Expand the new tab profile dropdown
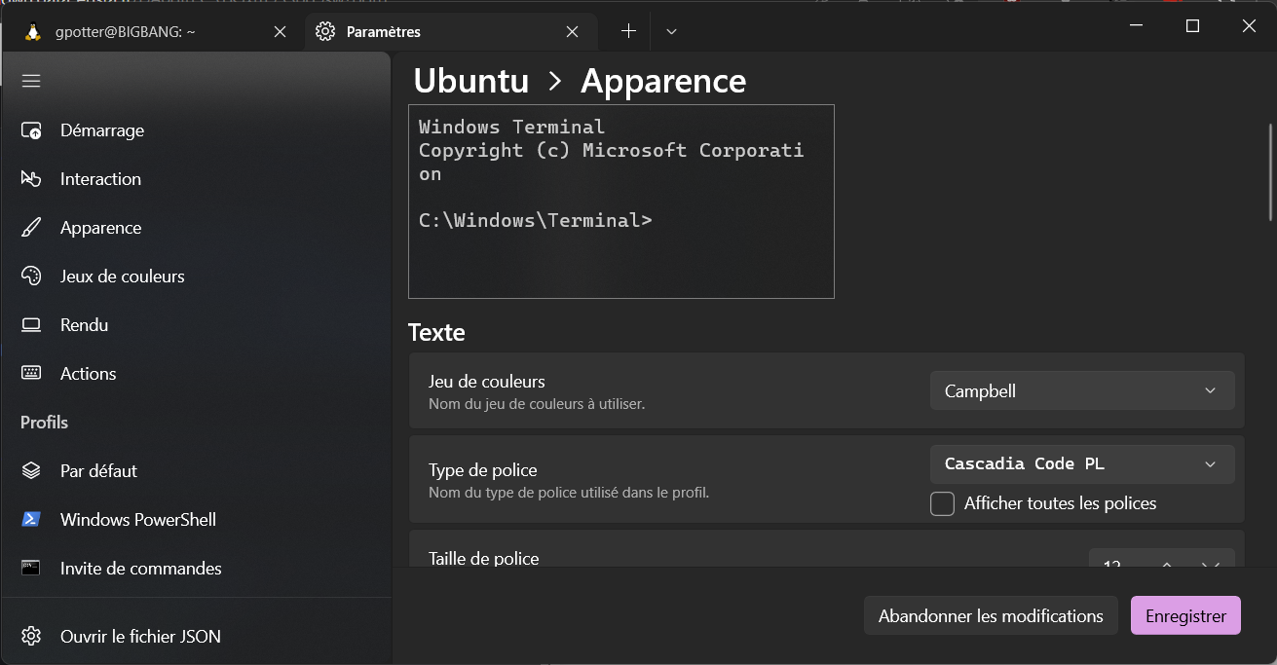Viewport: 1277px width, 665px height. (x=671, y=31)
